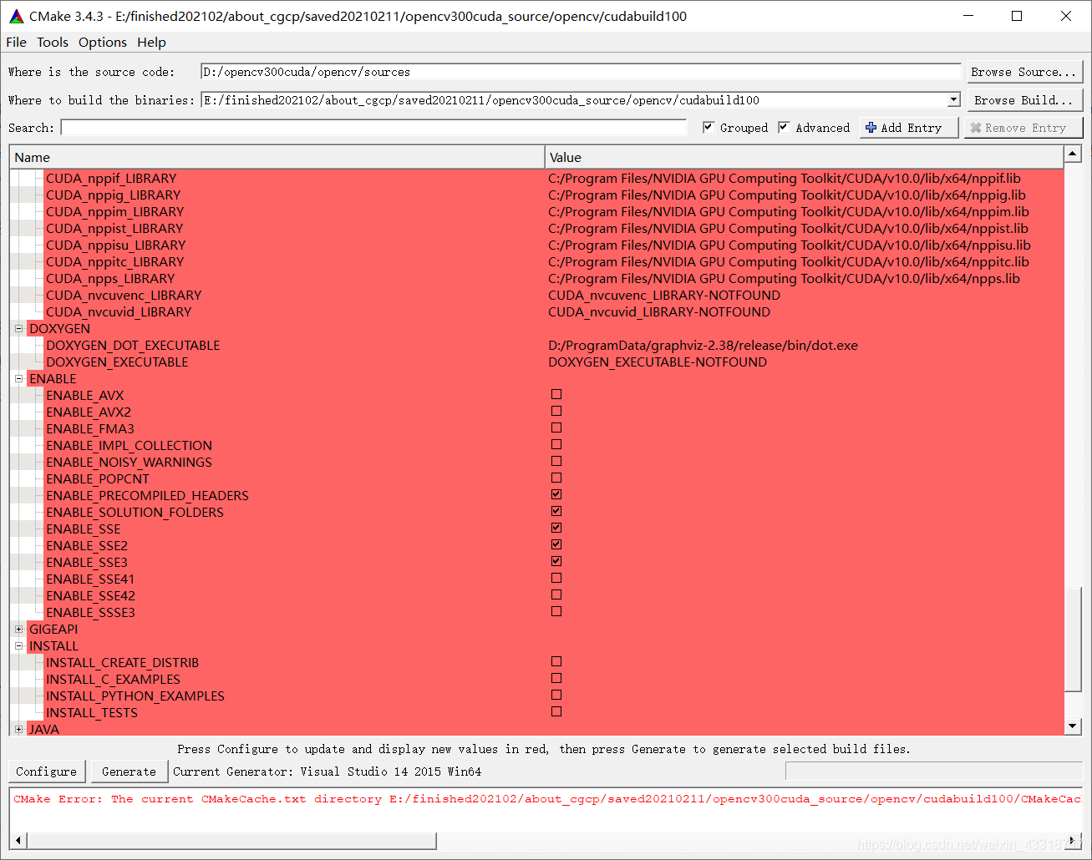Click the vertical scrollbar down arrow
1092x860 pixels.
1073,726
